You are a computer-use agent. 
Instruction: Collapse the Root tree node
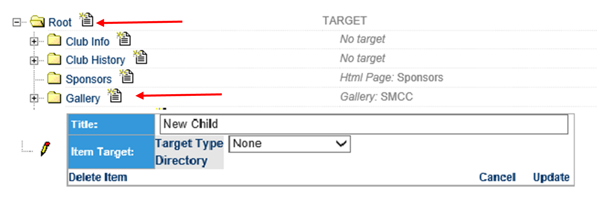16,23
